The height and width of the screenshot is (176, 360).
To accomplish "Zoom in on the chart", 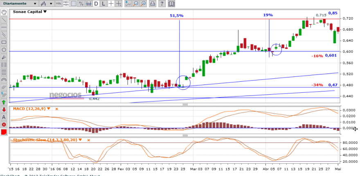I will coord(143,3).
